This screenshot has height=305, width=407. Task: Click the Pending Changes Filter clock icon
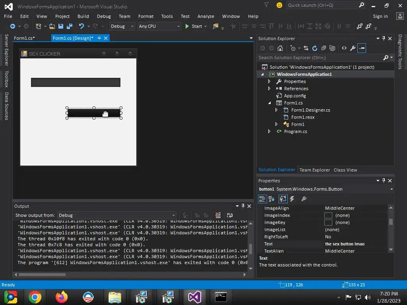point(293,48)
